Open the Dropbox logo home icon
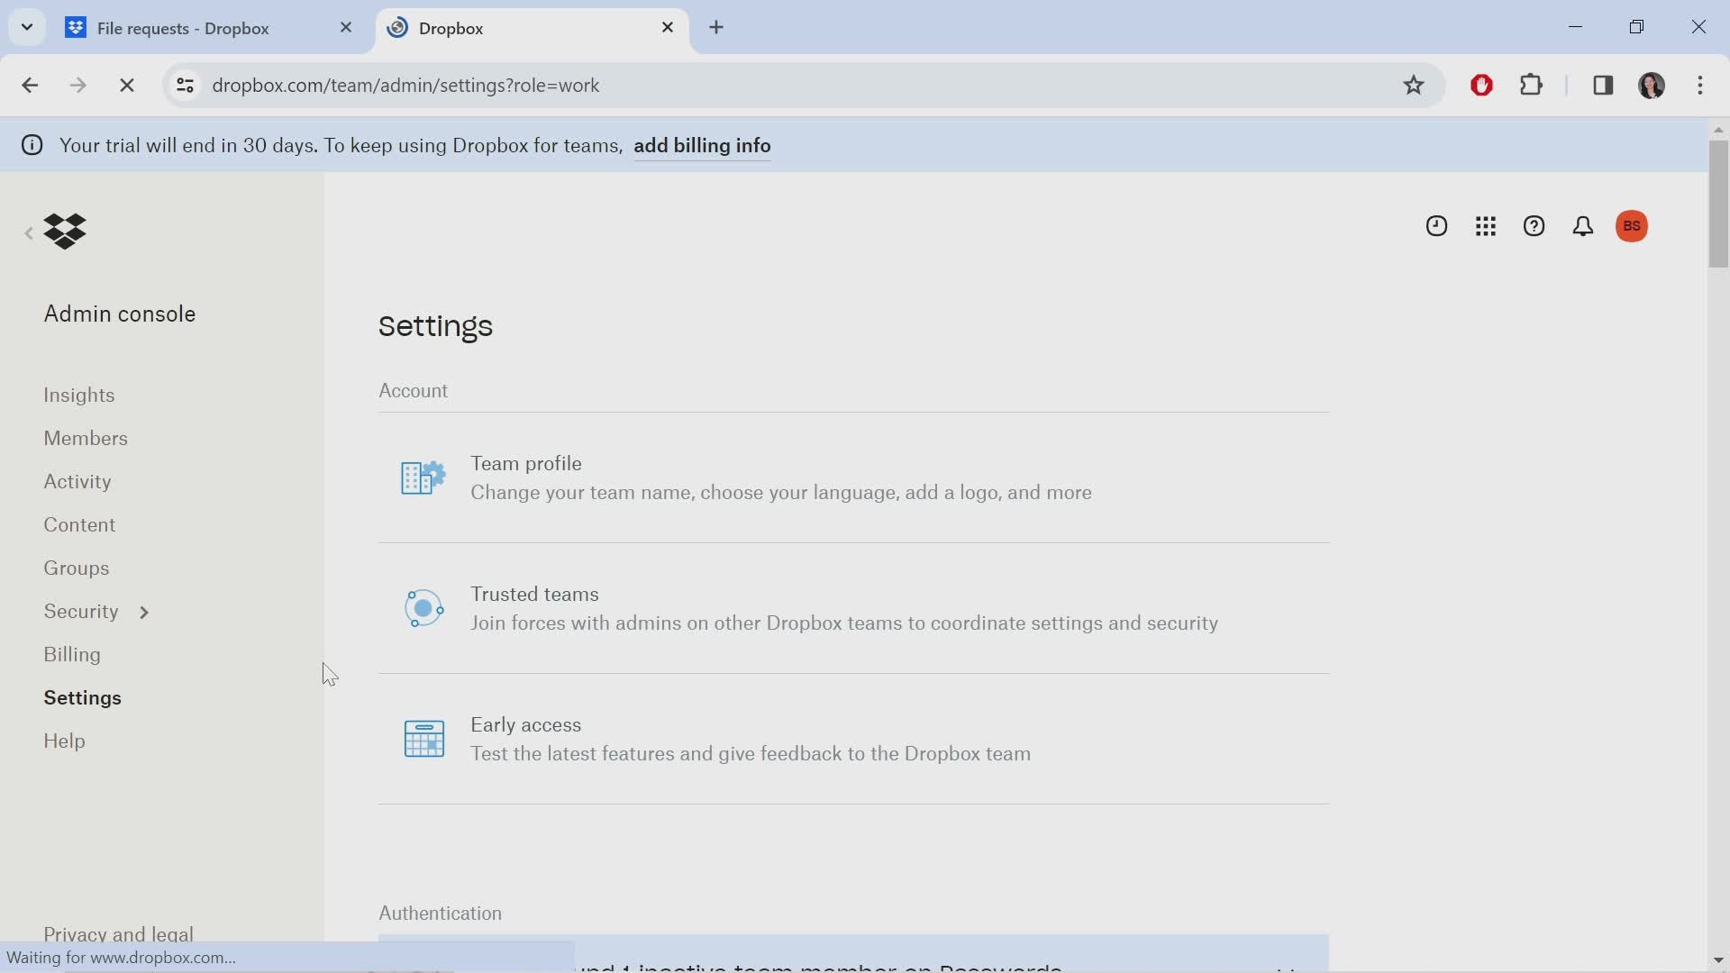Viewport: 1730px width, 973px height. click(x=65, y=232)
